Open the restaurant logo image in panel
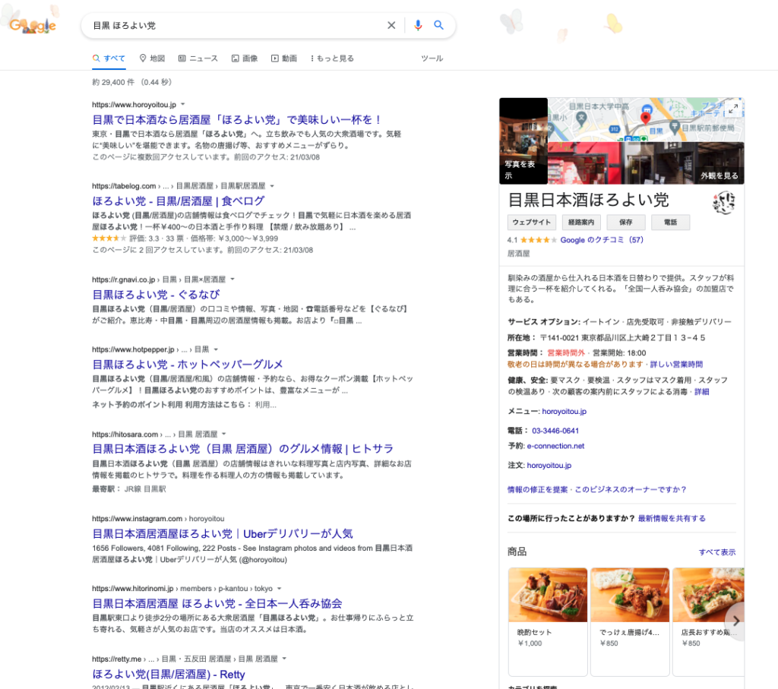The image size is (778, 689). pyautogui.click(x=723, y=204)
